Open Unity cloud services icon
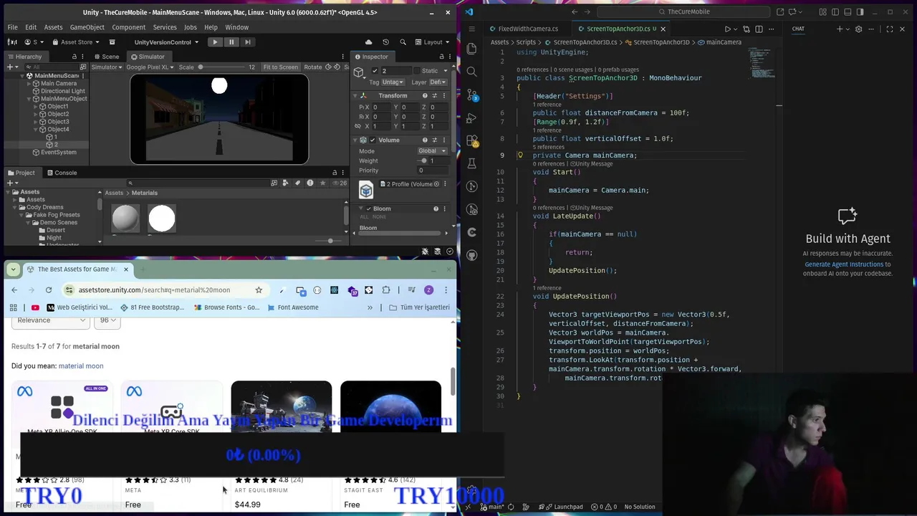Image resolution: width=917 pixels, height=516 pixels. point(368,42)
